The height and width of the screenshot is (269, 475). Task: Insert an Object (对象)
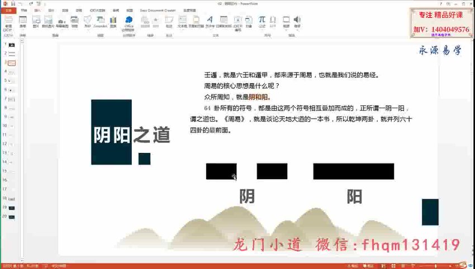click(249, 22)
